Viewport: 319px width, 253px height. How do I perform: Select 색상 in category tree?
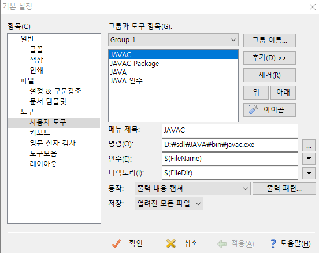36,60
